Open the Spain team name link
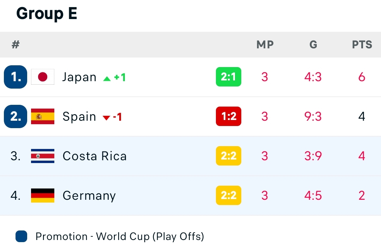The height and width of the screenshot is (252, 381). pos(79,116)
